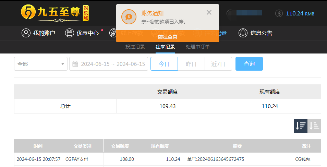Click the 九五至尊 site logo

(x=54, y=13)
